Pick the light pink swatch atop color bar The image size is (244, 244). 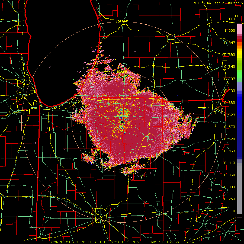[x=239, y=29]
